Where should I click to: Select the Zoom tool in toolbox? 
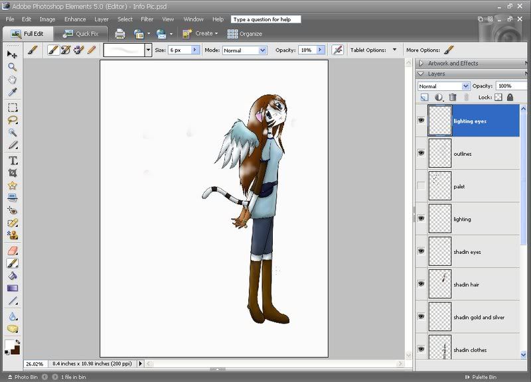13,67
